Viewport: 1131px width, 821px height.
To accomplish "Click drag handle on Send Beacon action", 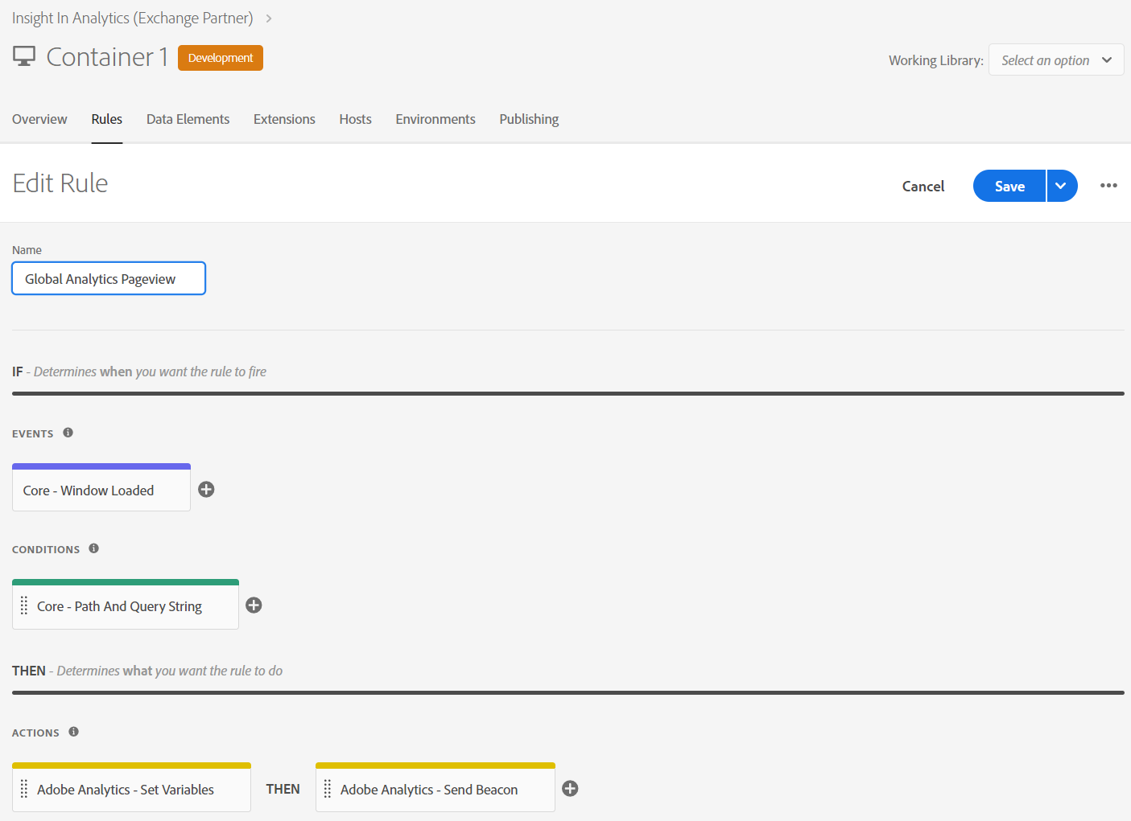I will [x=328, y=789].
